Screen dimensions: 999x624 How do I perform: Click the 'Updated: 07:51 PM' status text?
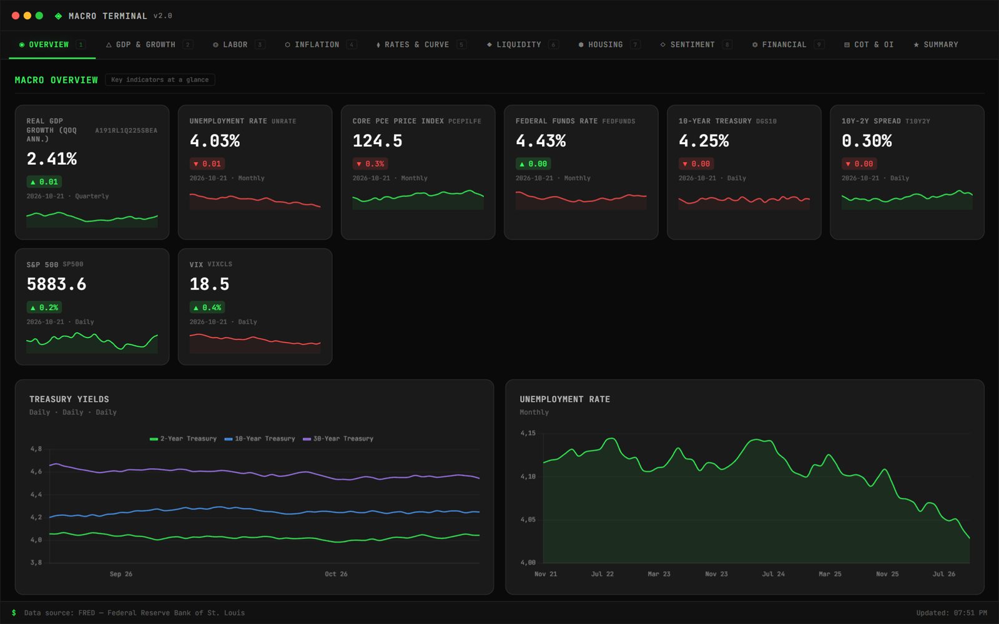click(x=952, y=613)
